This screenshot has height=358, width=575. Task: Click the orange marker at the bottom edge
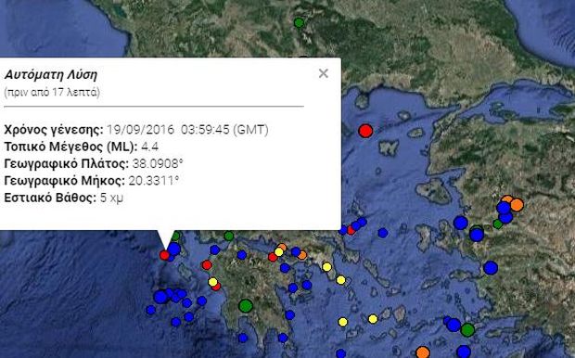423,352
